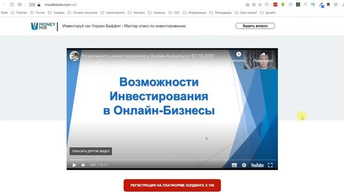This screenshot has height=193, width=344.
Task: Mute the video with speaker icon
Action: coord(83,165)
